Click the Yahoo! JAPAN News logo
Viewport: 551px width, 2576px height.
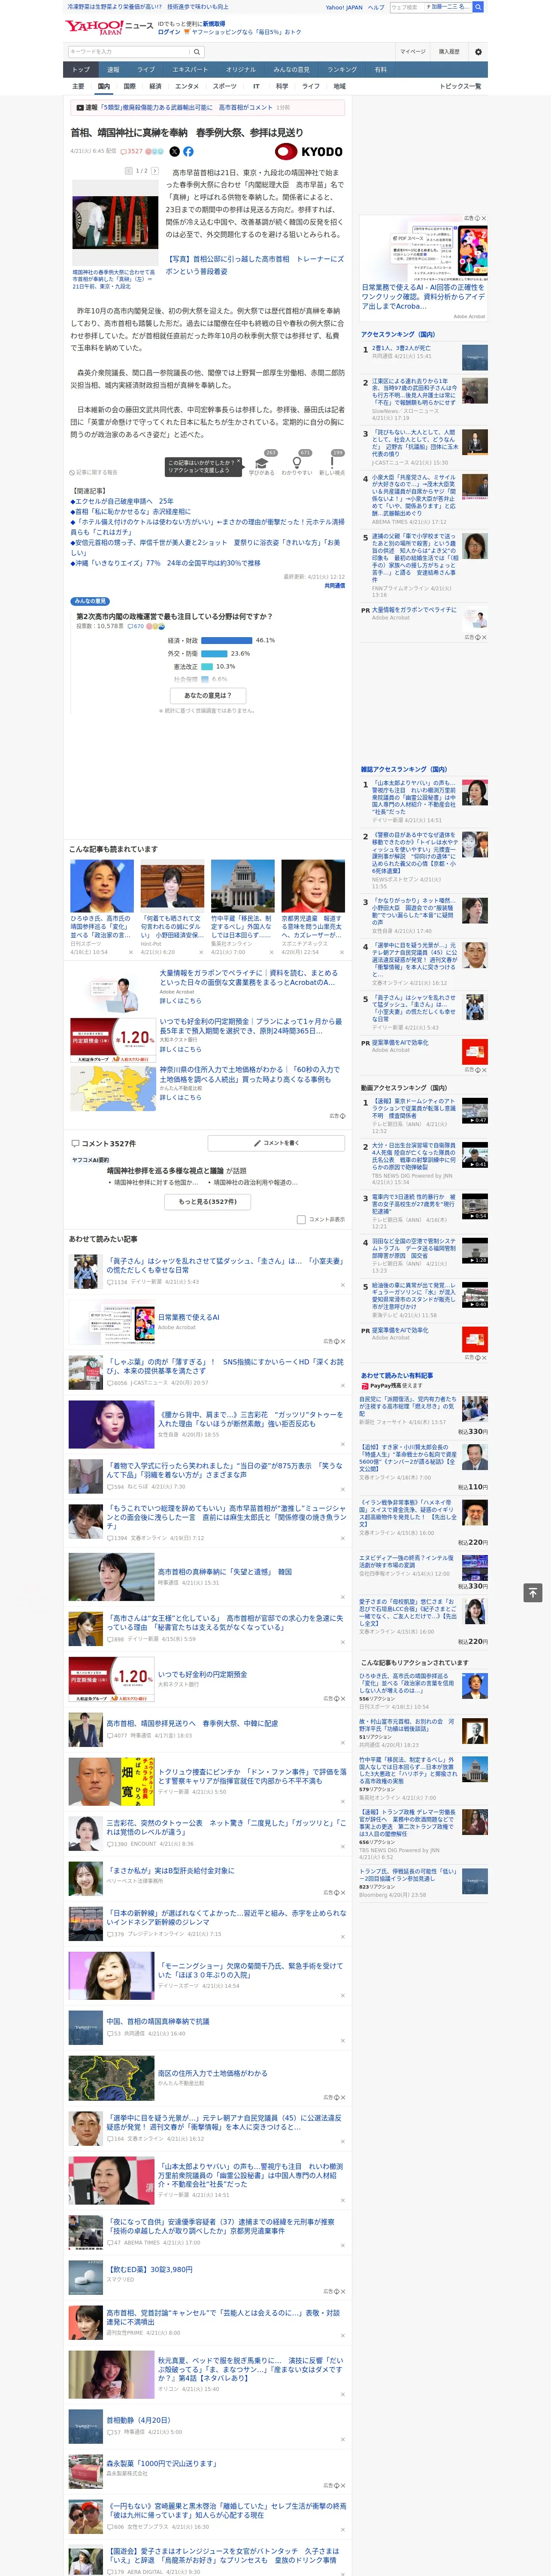tap(109, 27)
